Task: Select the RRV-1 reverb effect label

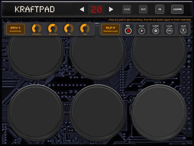Action: click(15, 29)
